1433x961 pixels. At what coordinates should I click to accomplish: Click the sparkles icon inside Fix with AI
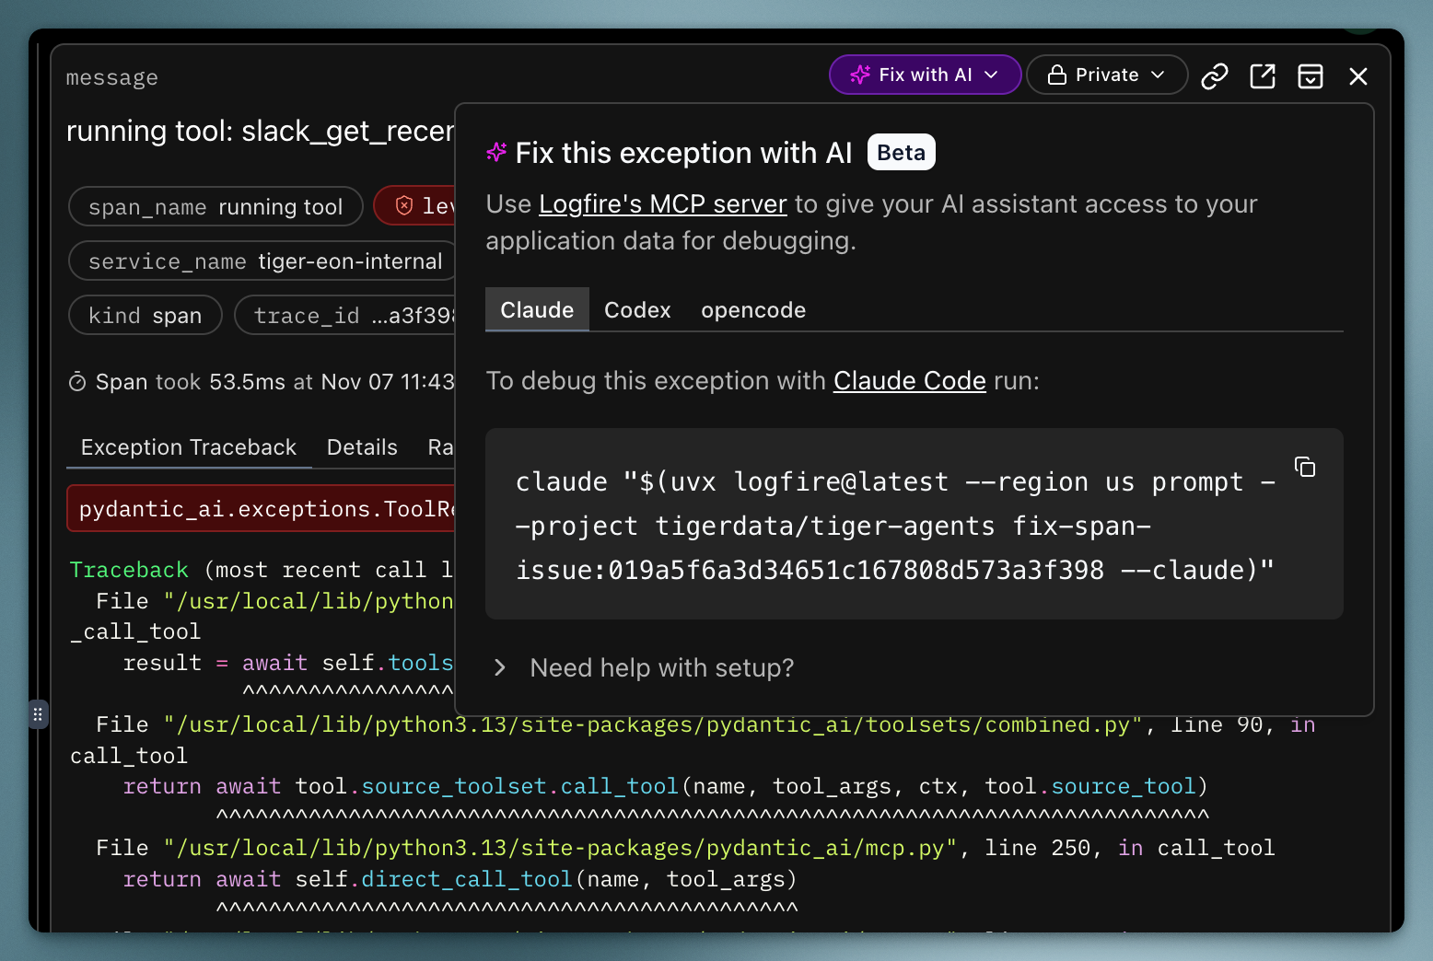(x=860, y=75)
